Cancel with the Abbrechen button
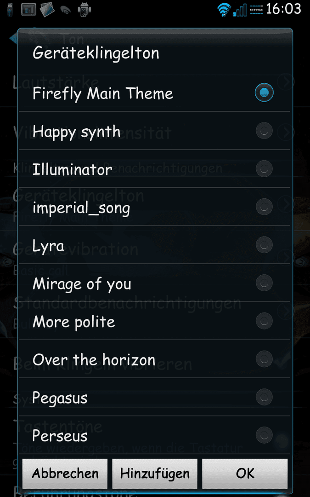This screenshot has width=310, height=497. click(x=65, y=474)
